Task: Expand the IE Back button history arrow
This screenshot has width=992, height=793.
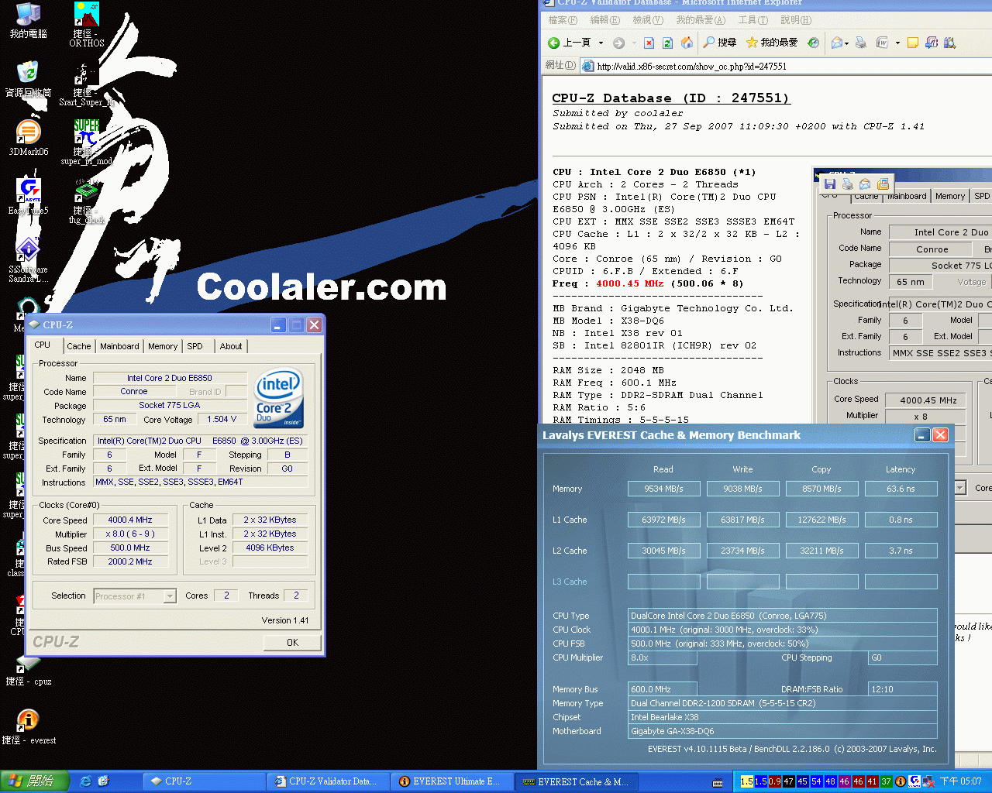Action: (x=601, y=43)
